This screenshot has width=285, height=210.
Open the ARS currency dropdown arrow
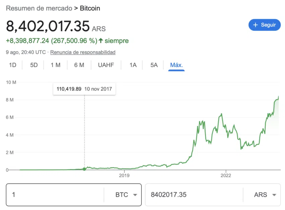tap(273, 195)
